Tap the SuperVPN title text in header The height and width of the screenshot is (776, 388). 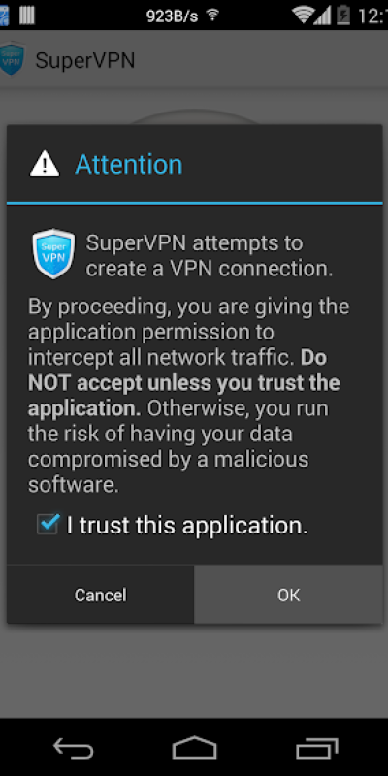pos(85,60)
